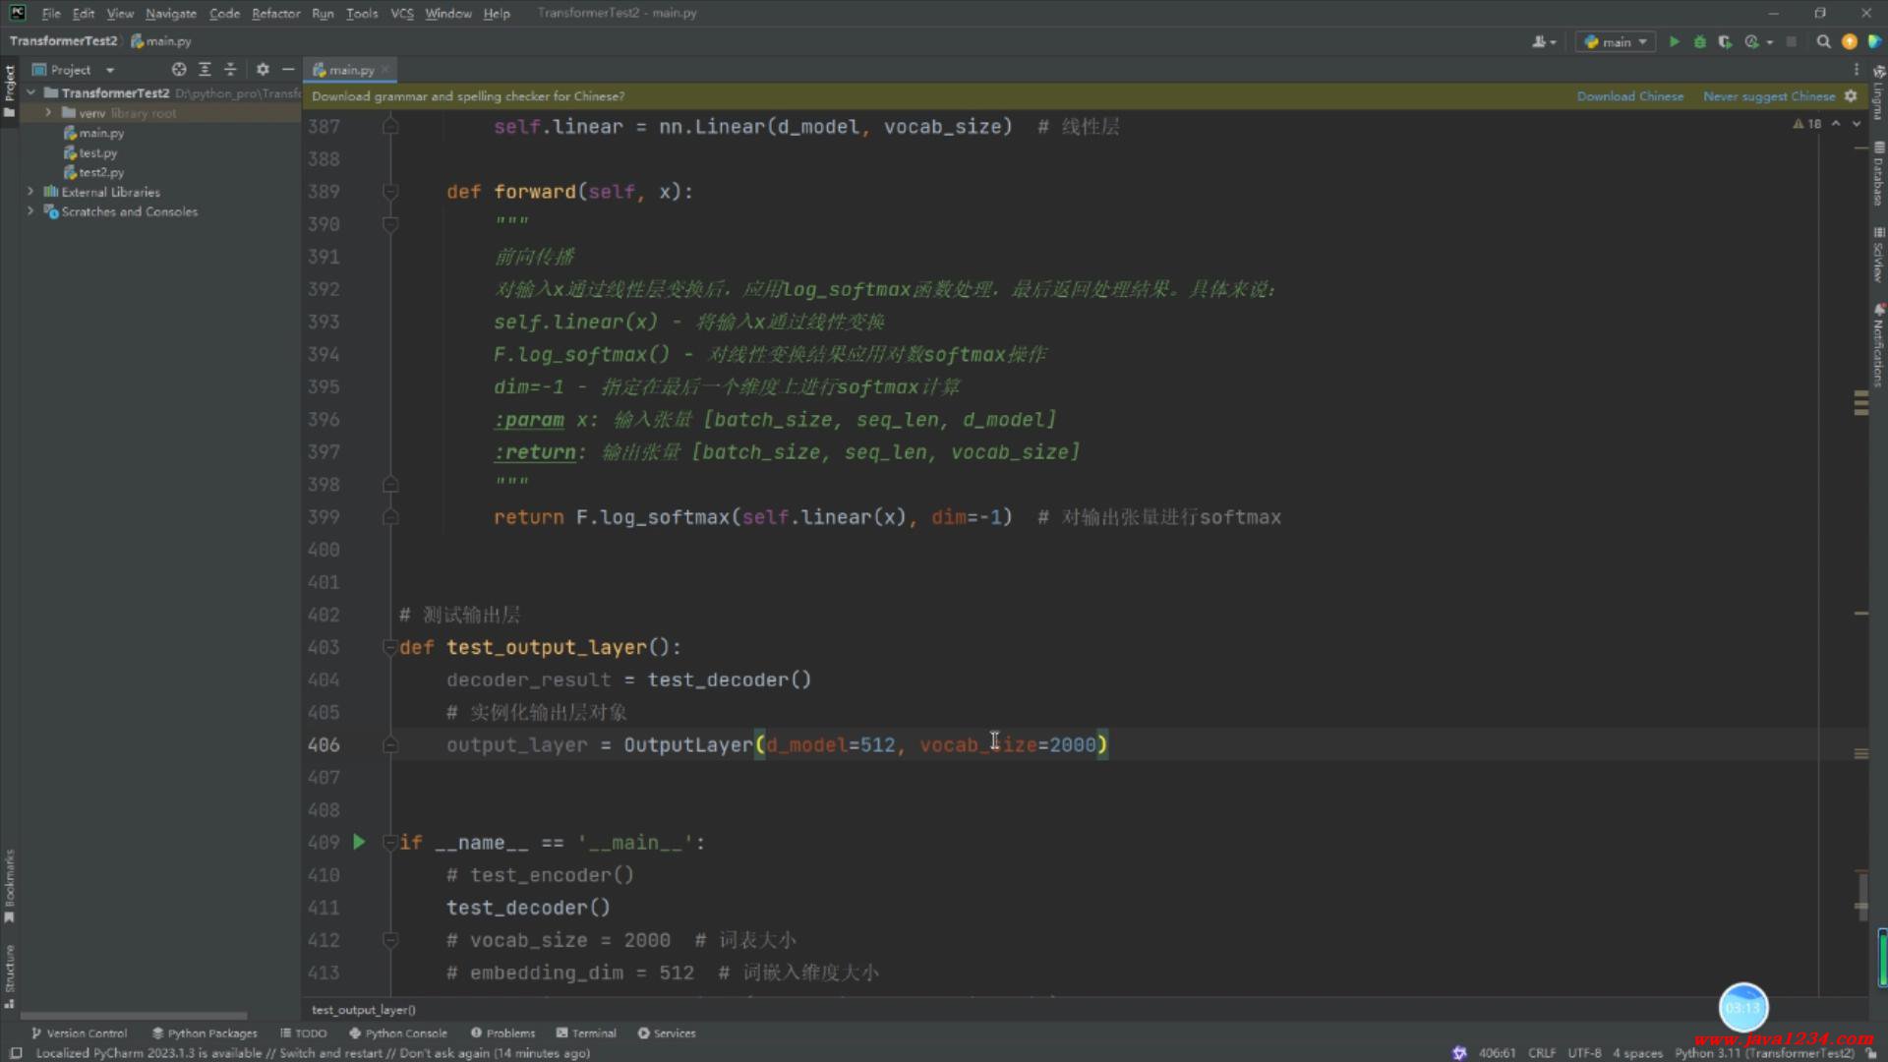Toggle fold marker beside def forward line

[x=390, y=192]
